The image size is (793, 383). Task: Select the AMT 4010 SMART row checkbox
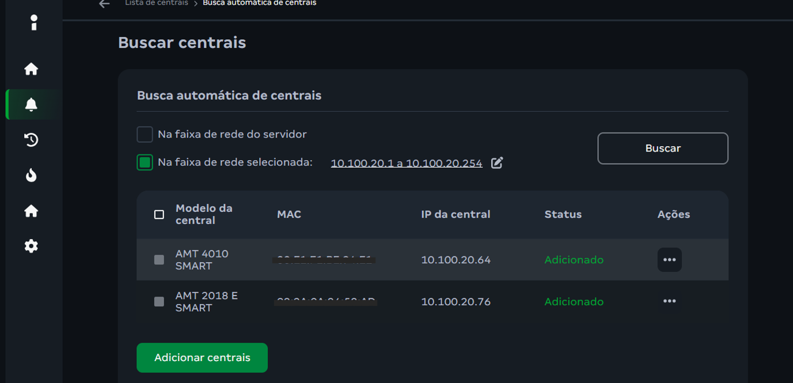[160, 260]
